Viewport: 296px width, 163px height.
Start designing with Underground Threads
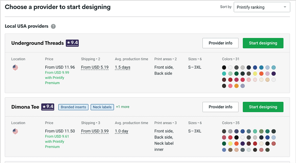263,43
